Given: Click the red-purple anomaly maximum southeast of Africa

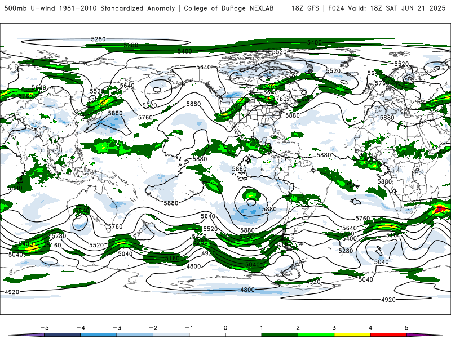Looking at the screenshot, I should pos(440,209).
